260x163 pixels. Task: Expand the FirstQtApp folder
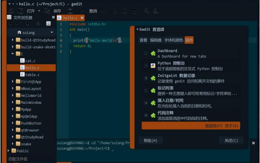pyautogui.click(x=13, y=81)
